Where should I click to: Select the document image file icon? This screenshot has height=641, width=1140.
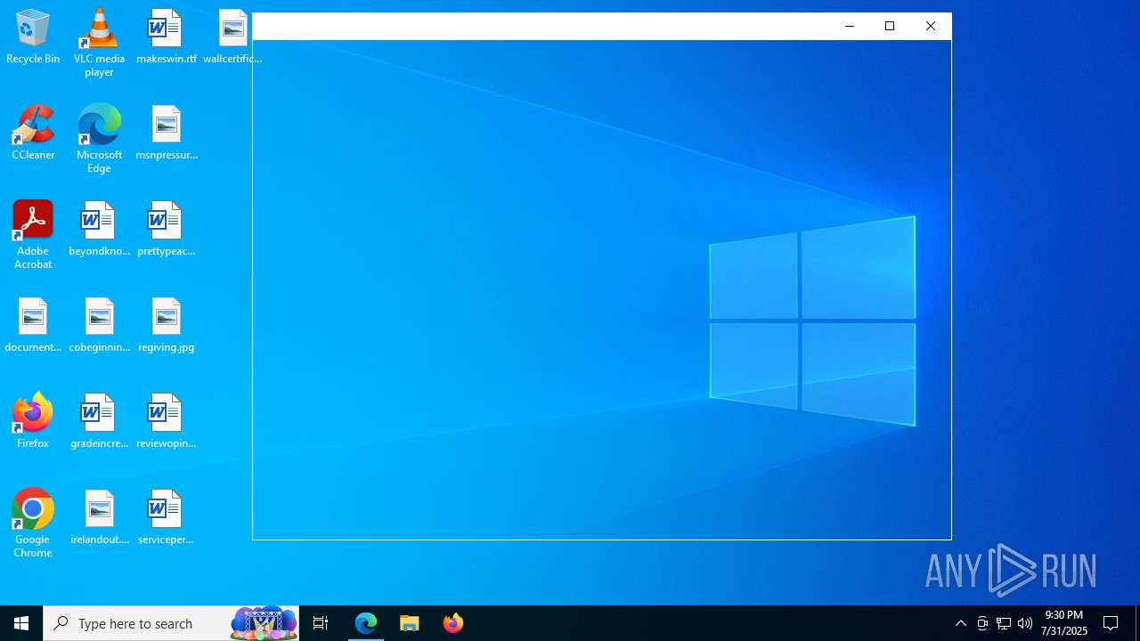(x=33, y=326)
